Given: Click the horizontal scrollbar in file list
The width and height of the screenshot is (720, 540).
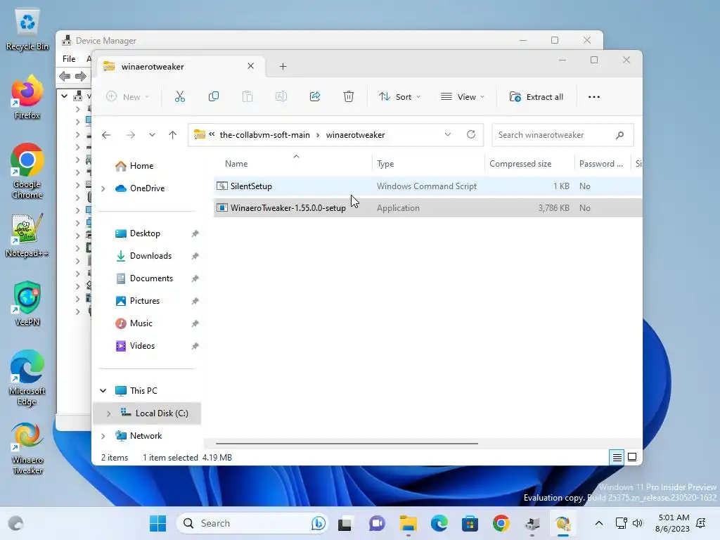Looking at the screenshot, I should tap(347, 444).
